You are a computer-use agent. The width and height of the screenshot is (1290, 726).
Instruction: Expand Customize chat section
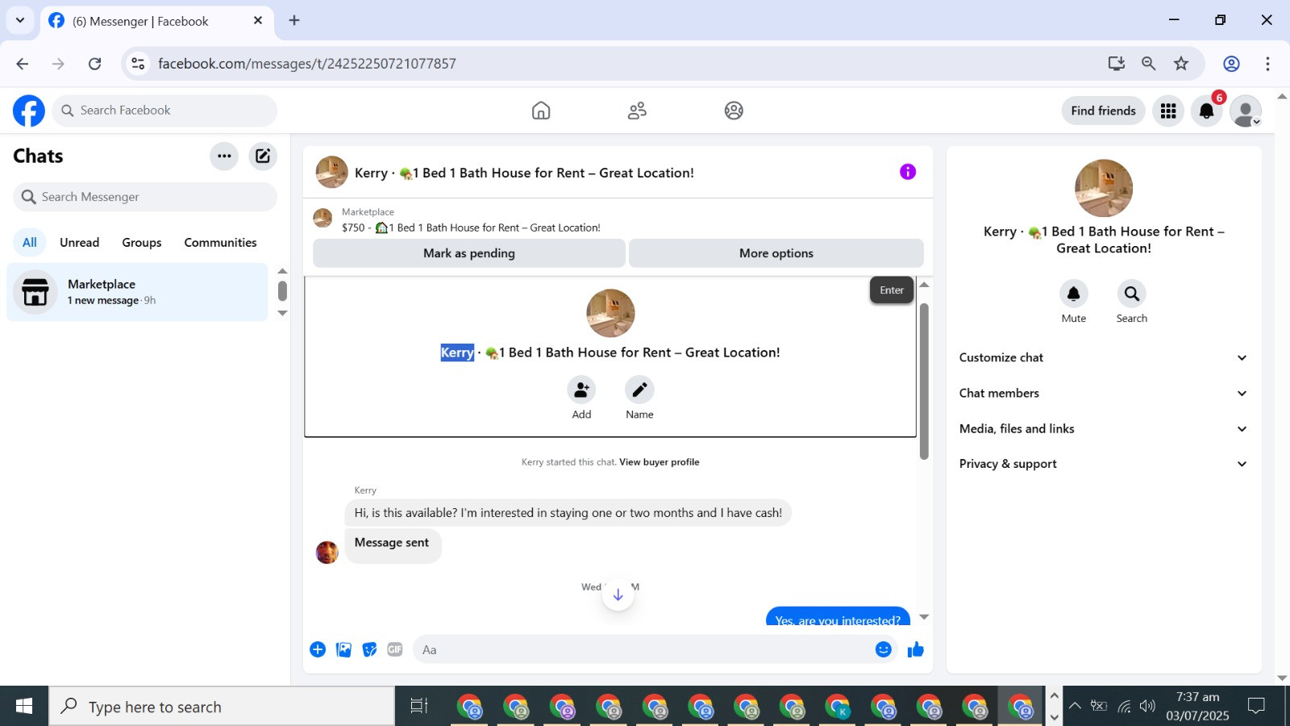pos(1103,357)
